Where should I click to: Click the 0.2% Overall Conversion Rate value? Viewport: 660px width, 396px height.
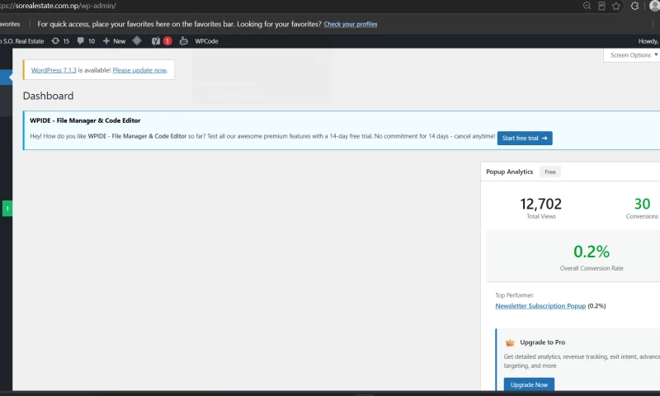pyautogui.click(x=592, y=252)
